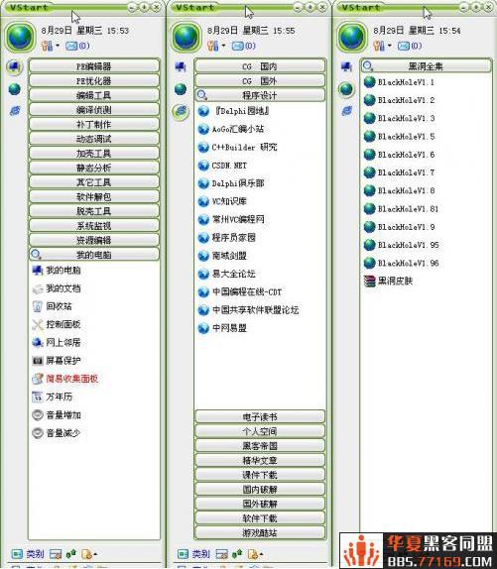497x569 pixels.
Task: Collapse the 程序设计 group header
Action: click(260, 95)
